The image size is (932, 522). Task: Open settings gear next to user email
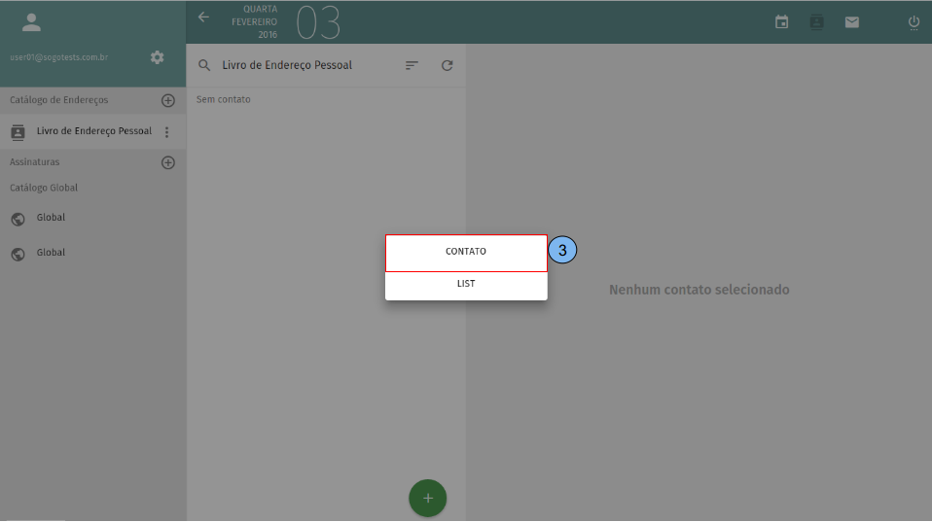[x=157, y=57]
